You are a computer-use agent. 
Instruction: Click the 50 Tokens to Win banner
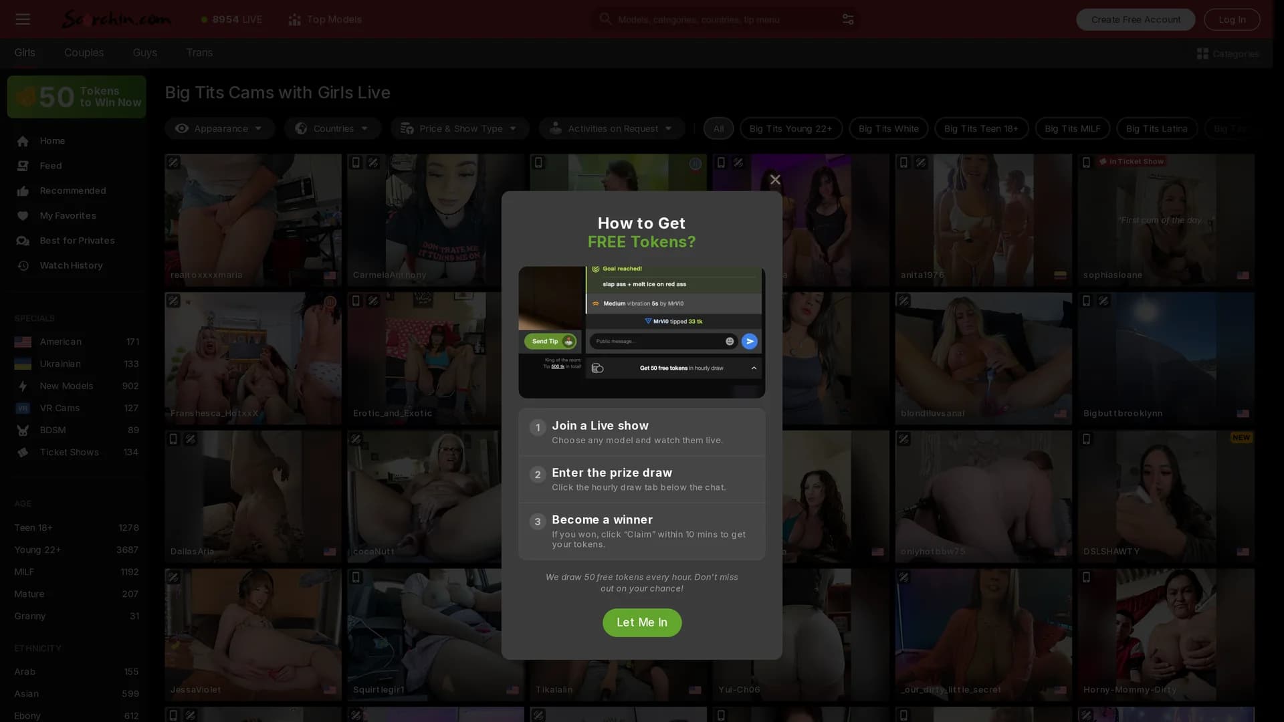(x=76, y=97)
